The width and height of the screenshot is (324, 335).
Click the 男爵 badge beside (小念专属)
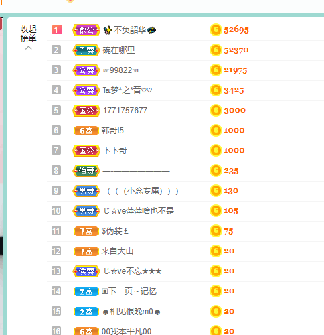pyautogui.click(x=86, y=191)
